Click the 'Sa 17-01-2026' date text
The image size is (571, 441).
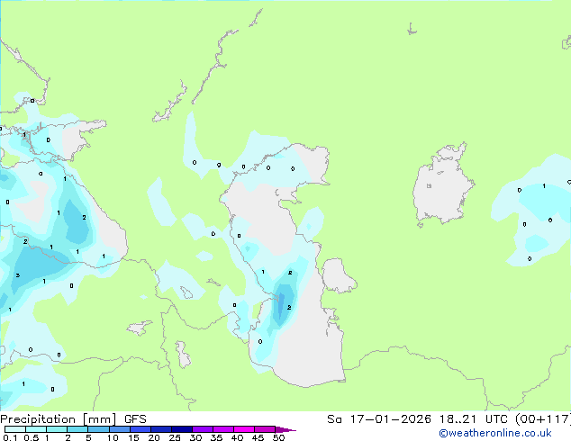379,419
